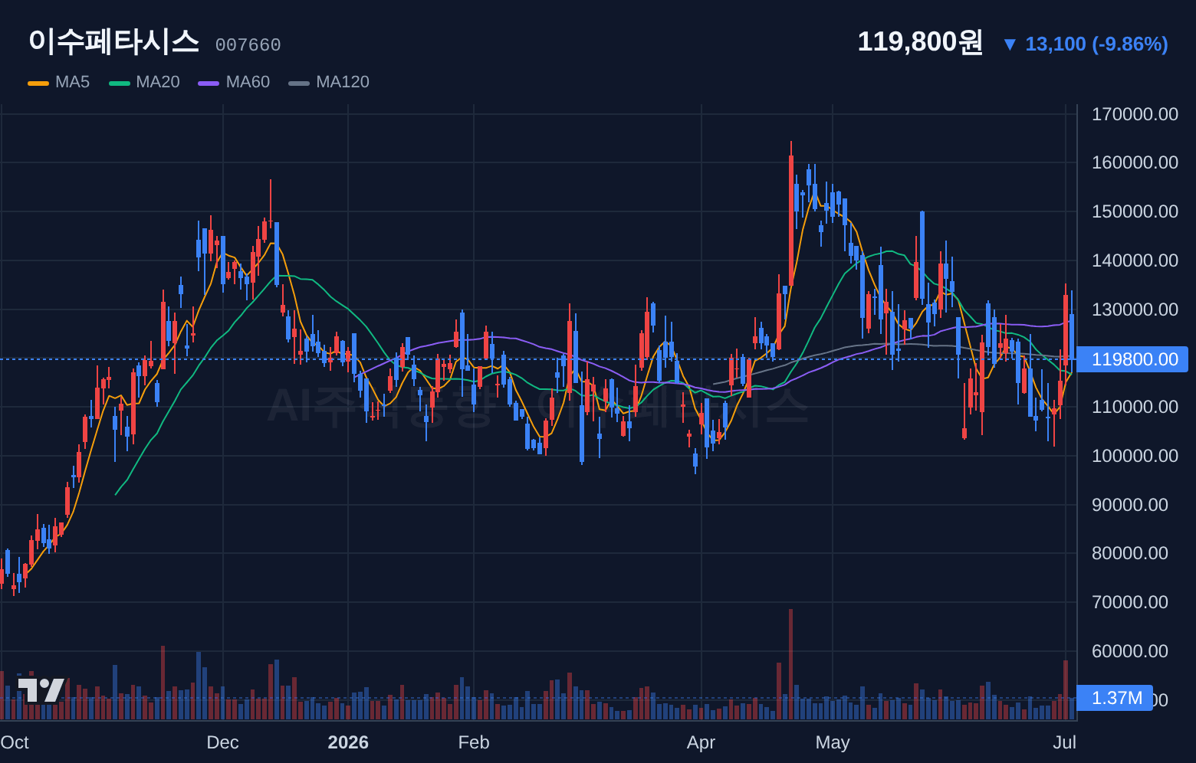Toggle the MA120 legend entry
Image resolution: width=1196 pixels, height=763 pixels.
329,82
